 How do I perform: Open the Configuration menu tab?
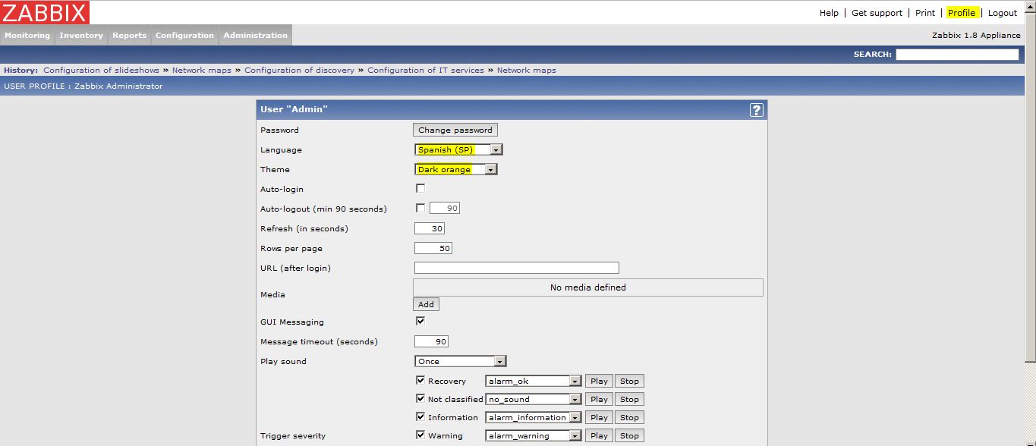point(184,36)
